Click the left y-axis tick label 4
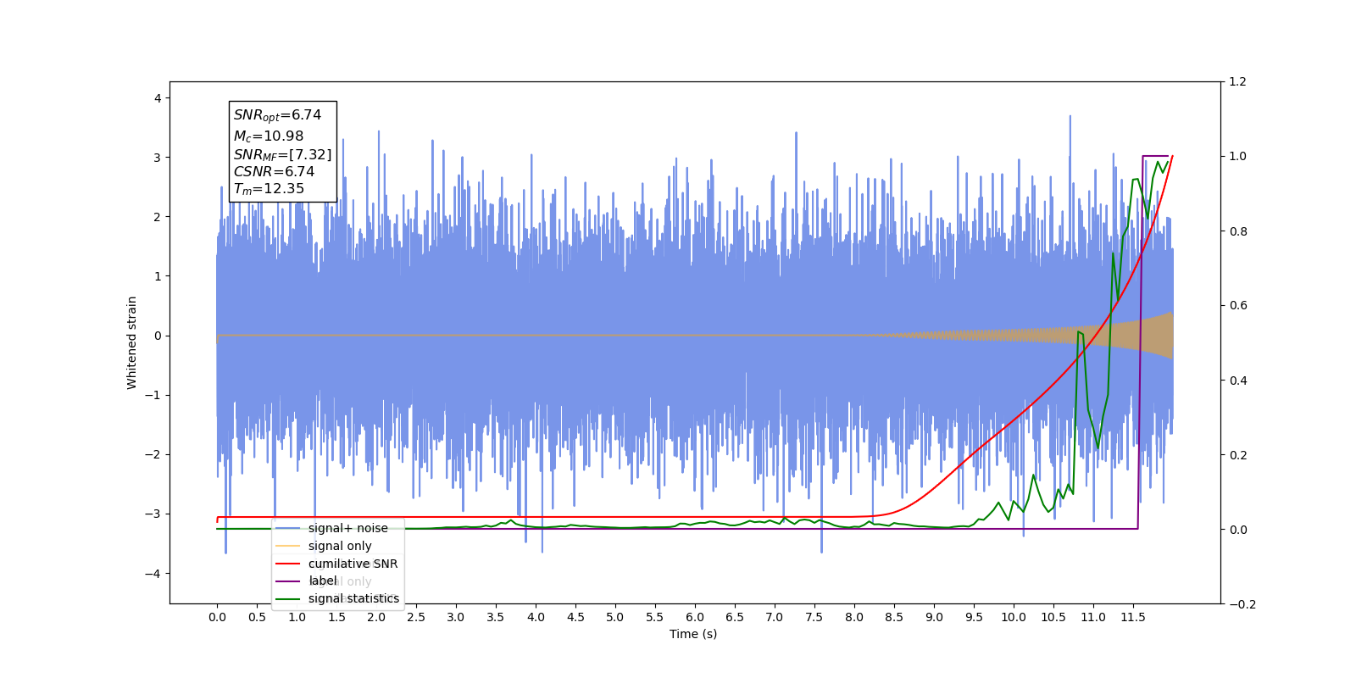The width and height of the screenshot is (1356, 678). (x=158, y=98)
